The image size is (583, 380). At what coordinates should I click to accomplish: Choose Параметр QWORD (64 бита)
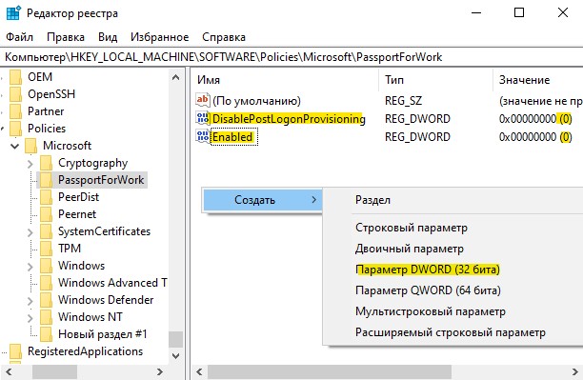coord(428,290)
